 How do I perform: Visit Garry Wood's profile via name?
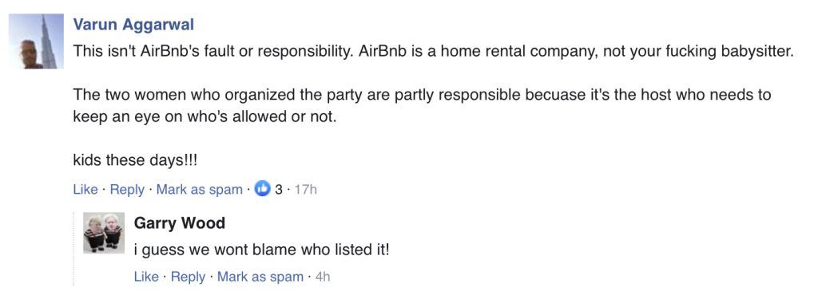[x=180, y=222]
